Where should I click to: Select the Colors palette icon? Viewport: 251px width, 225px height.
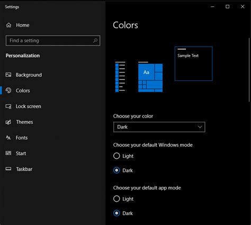(8, 91)
